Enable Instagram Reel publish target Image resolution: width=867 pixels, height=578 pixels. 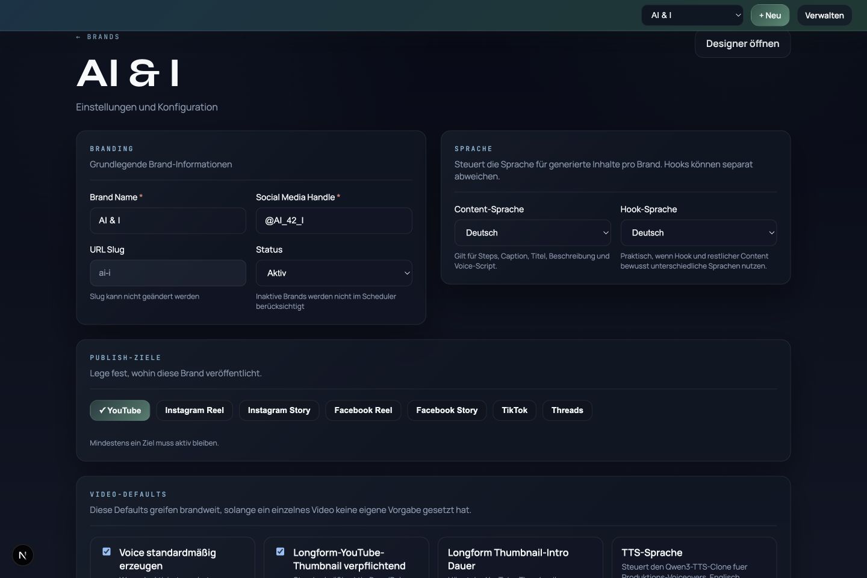[194, 410]
